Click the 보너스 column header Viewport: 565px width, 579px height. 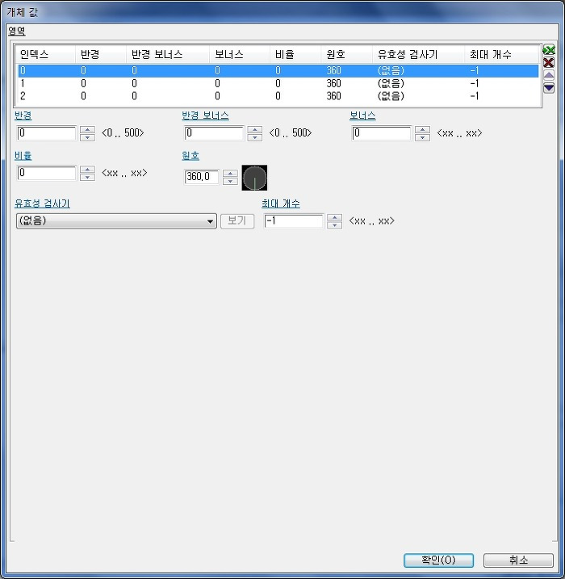click(x=240, y=55)
